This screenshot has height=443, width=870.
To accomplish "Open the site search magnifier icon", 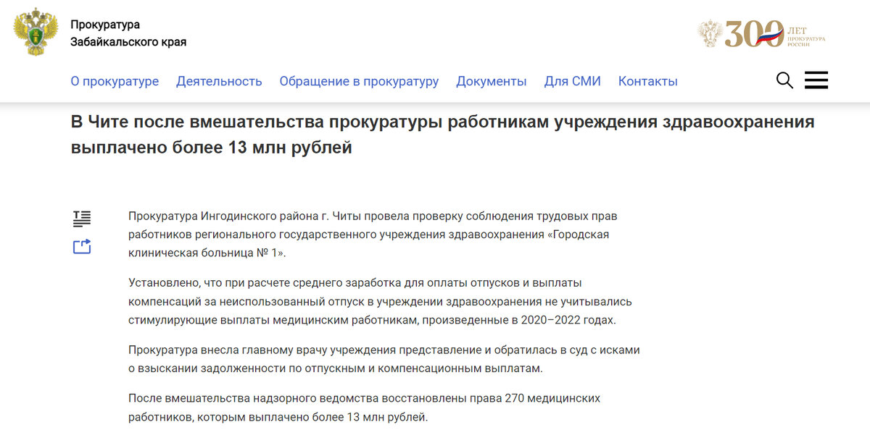I will coord(784,80).
